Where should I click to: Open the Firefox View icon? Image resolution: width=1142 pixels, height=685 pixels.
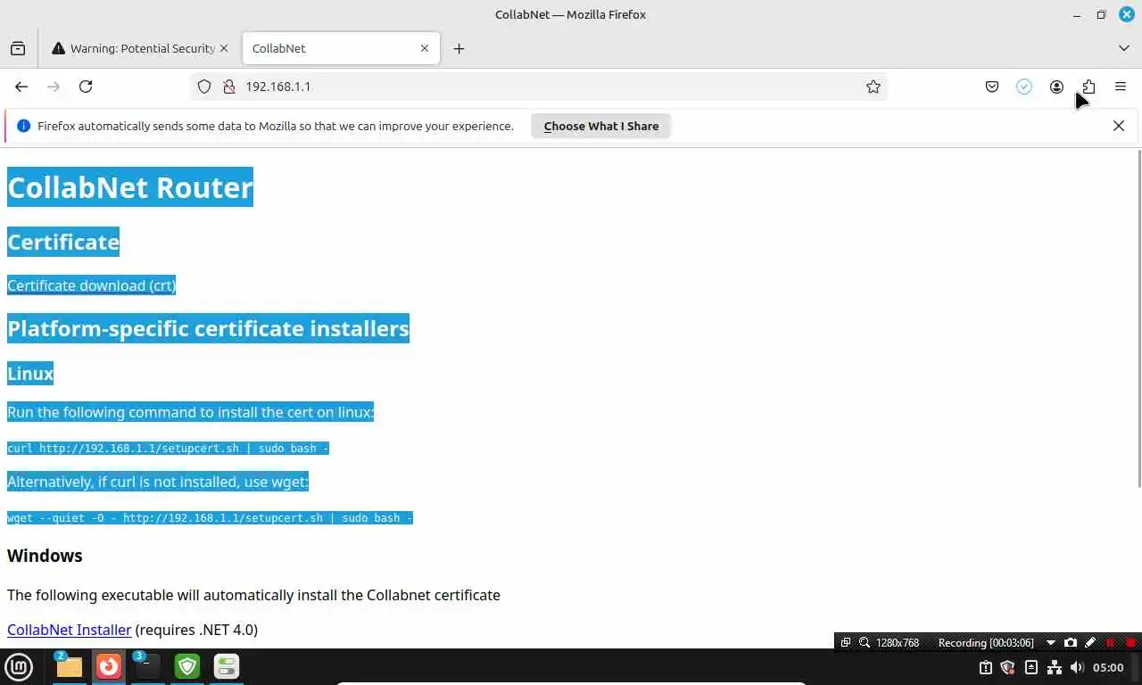pos(18,48)
